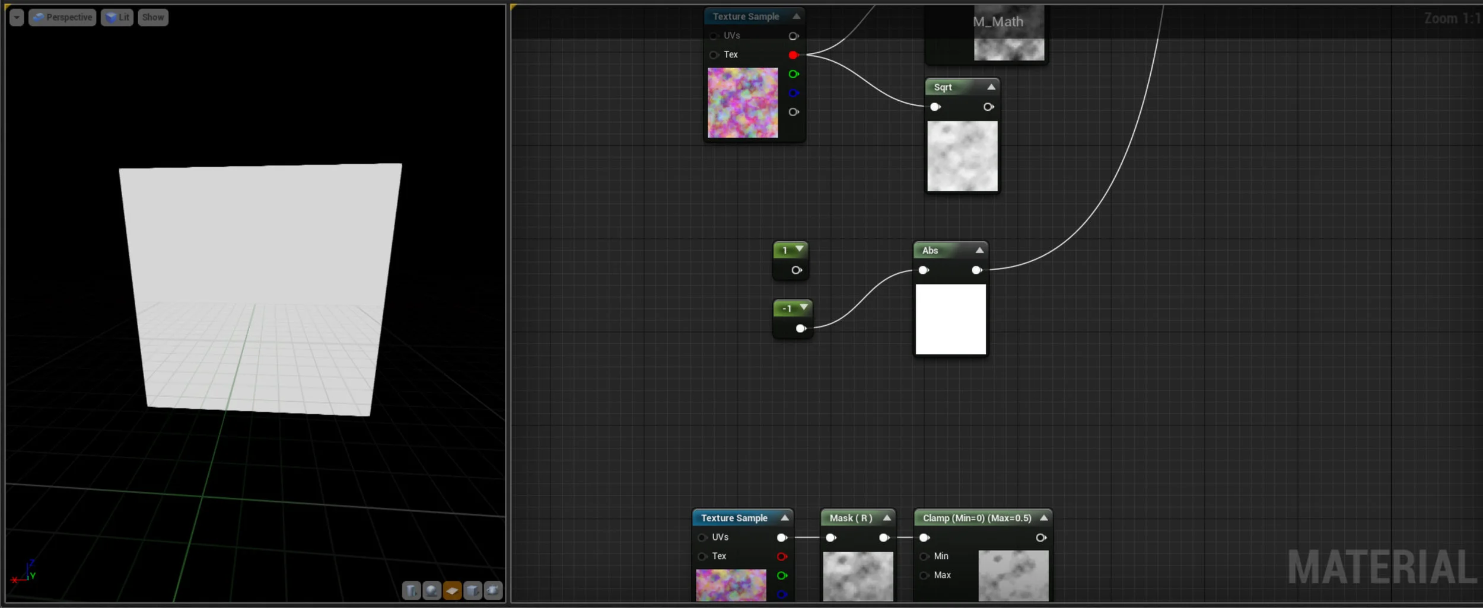Click the Sqrt node output pin
Screen dimensions: 1483x608
[x=988, y=107]
